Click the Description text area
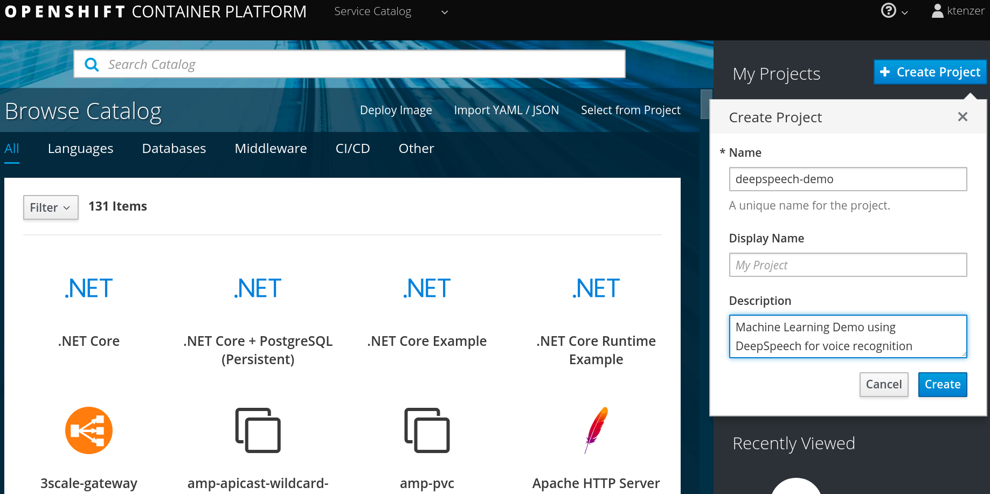This screenshot has height=494, width=990. tap(848, 337)
